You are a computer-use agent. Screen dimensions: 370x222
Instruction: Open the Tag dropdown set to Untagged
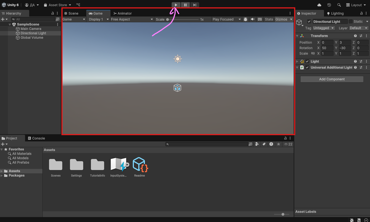pyautogui.click(x=323, y=28)
